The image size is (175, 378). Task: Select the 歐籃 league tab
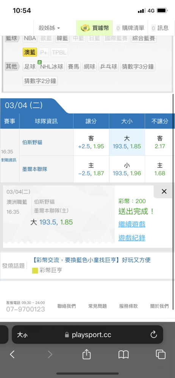[x=46, y=38]
